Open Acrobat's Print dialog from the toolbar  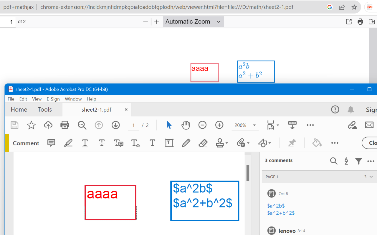tap(65, 125)
